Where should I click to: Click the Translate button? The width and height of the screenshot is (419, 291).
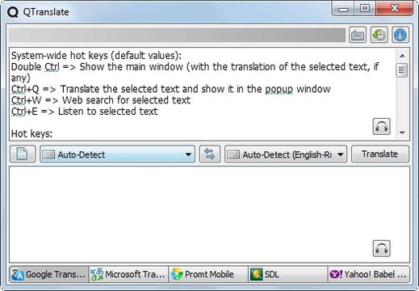click(x=380, y=154)
